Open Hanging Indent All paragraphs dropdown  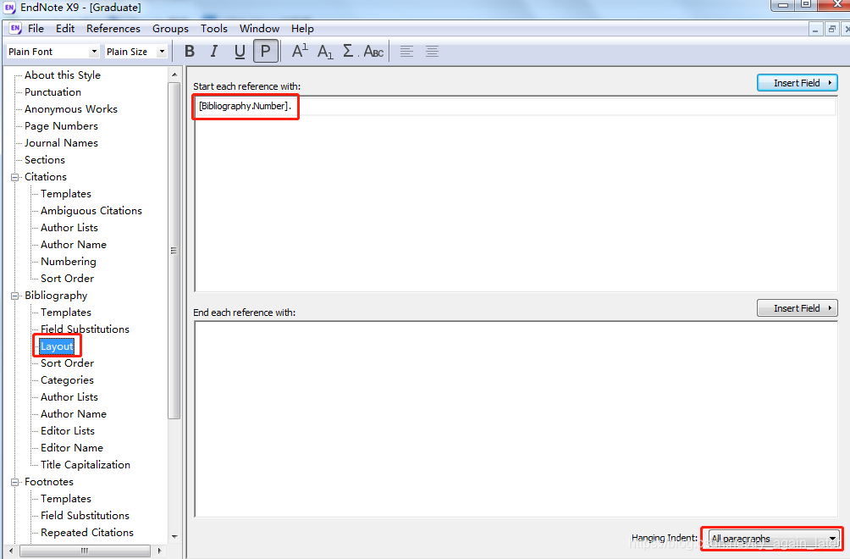click(x=774, y=539)
